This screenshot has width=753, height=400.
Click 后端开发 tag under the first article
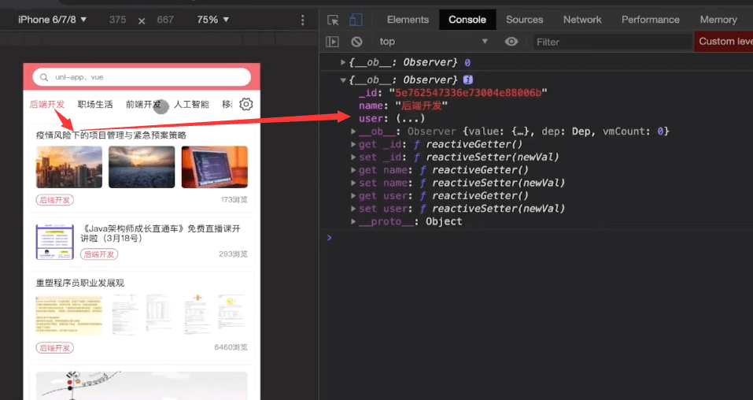[55, 200]
